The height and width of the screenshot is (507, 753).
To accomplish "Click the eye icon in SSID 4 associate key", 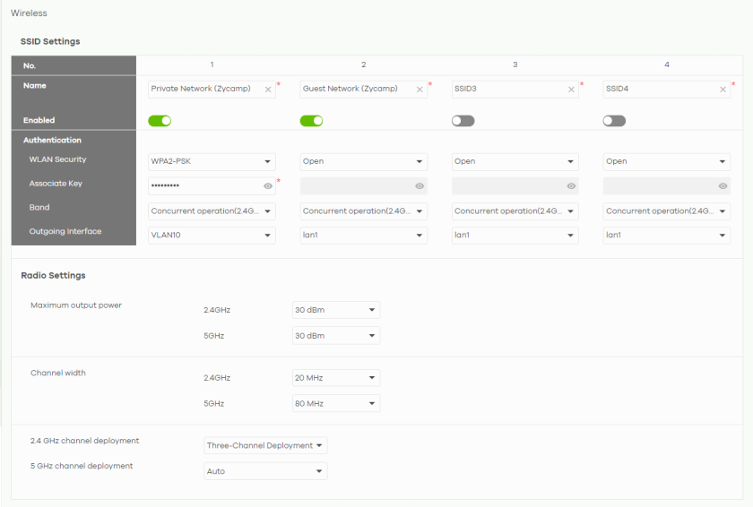I will (723, 186).
